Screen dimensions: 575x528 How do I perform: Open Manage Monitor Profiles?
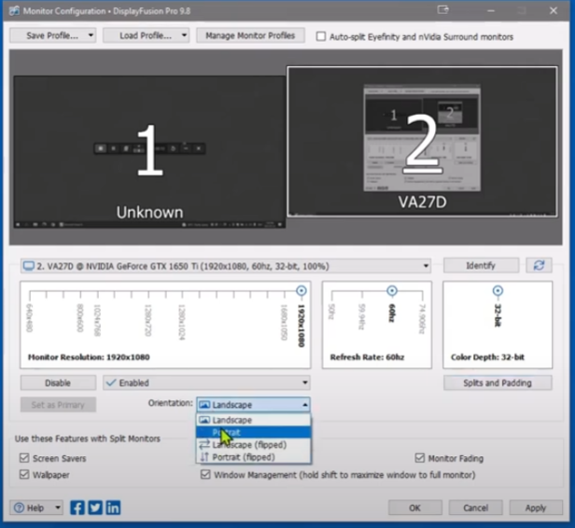pyautogui.click(x=250, y=35)
